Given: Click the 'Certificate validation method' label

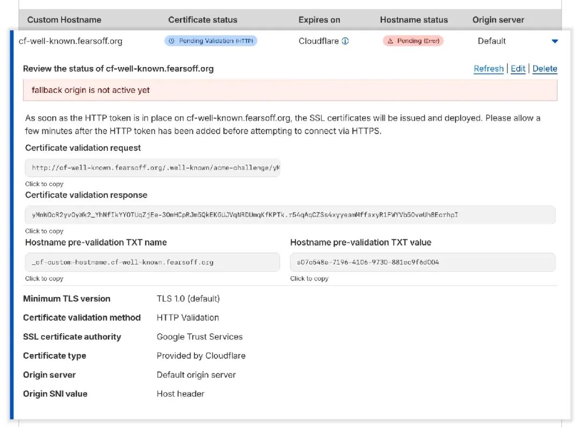Looking at the screenshot, I should [82, 318].
